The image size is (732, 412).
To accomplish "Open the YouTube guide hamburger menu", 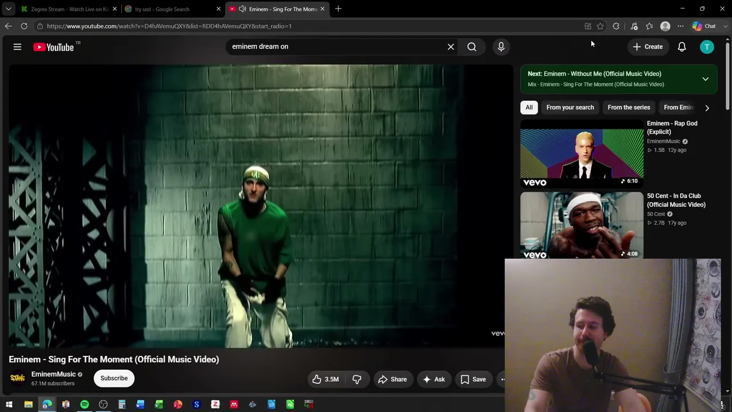I will coord(17,47).
